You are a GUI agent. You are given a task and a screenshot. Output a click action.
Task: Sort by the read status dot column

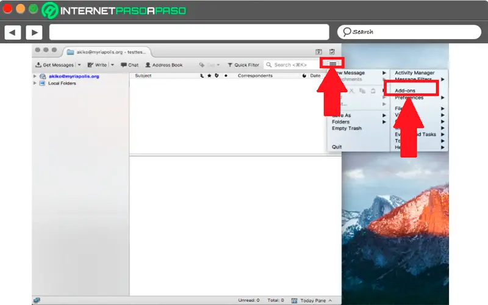tap(226, 76)
